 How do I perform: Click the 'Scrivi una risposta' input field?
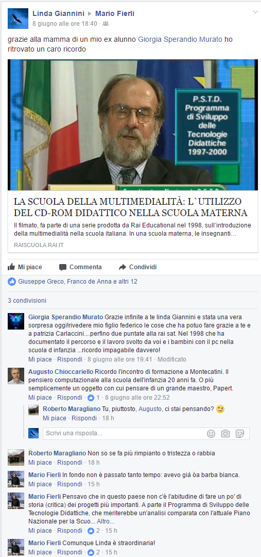pos(124,434)
